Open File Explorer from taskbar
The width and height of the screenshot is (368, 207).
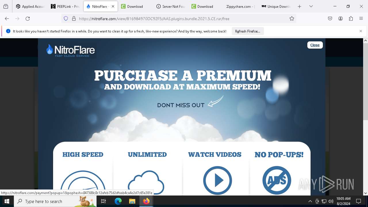coord(132,201)
